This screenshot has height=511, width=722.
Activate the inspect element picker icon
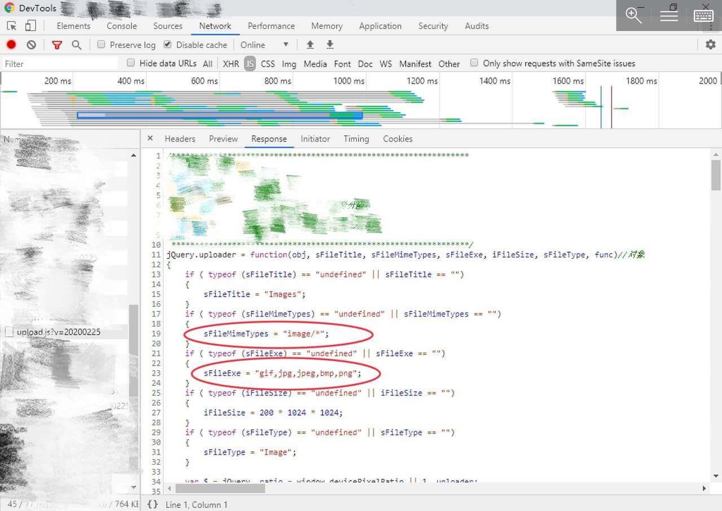(11, 26)
